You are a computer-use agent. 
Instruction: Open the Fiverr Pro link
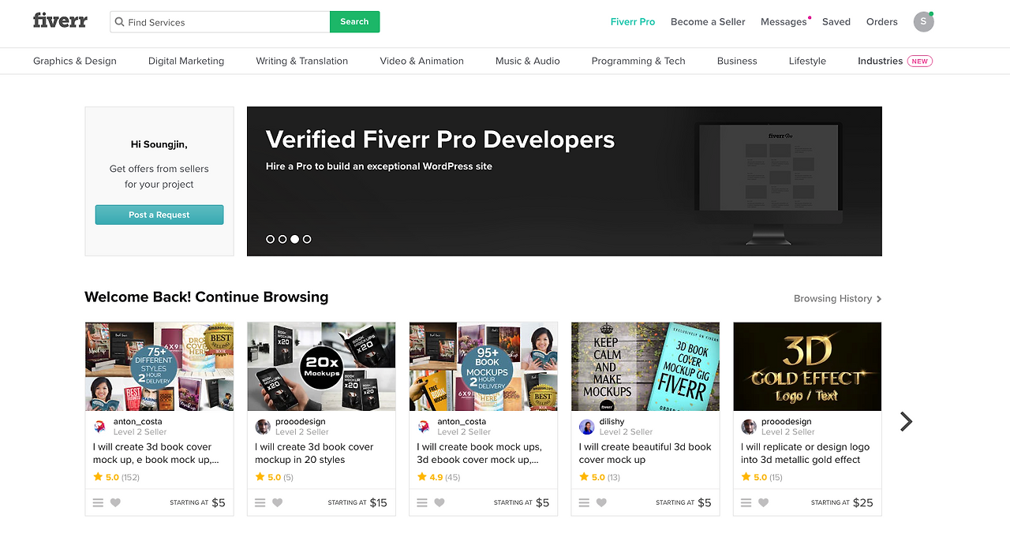tap(633, 22)
